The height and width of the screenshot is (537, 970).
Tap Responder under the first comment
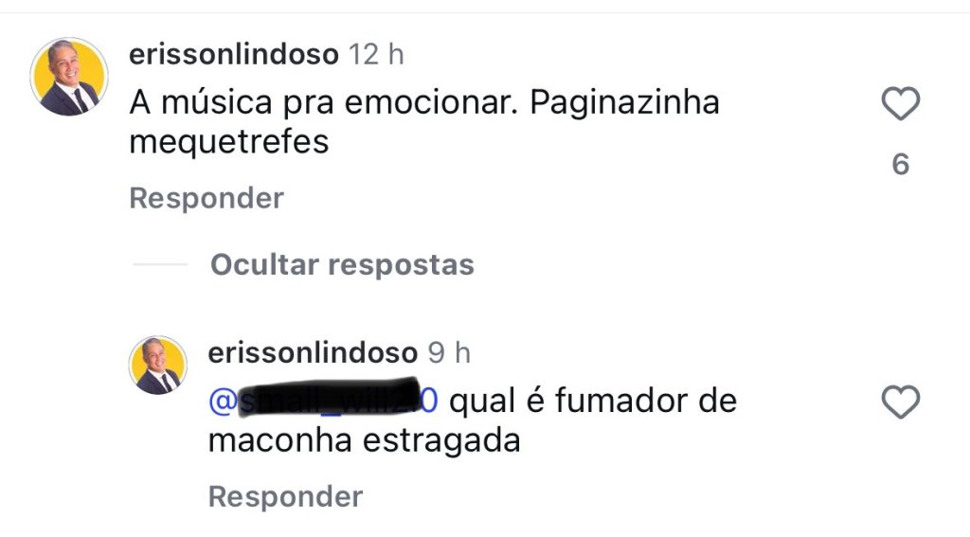206,199
